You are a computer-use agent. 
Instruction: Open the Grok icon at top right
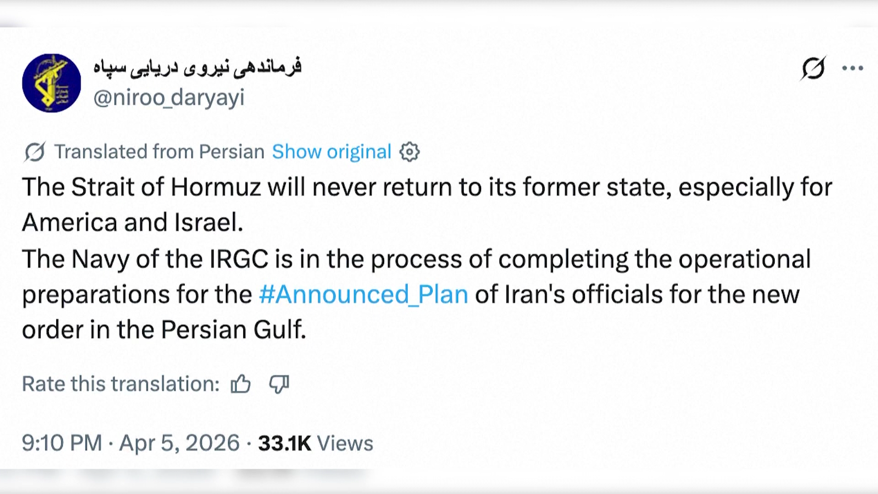pos(813,69)
